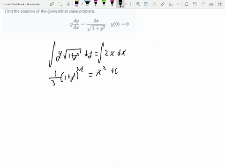The height and width of the screenshot is (168, 225).
Task: Open the Shapes tool
Action: click(138, 4)
